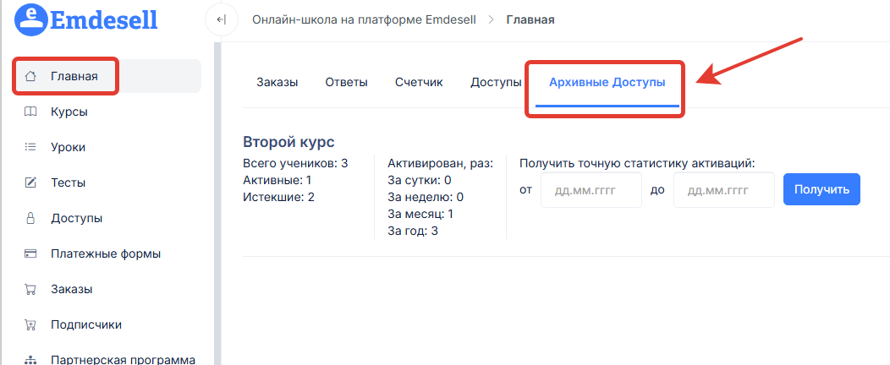Click the lock icon beside Доступы
Screen dimensions: 890x365
point(30,218)
